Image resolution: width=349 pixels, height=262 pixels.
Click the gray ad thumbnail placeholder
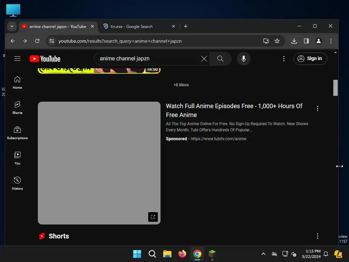99,163
